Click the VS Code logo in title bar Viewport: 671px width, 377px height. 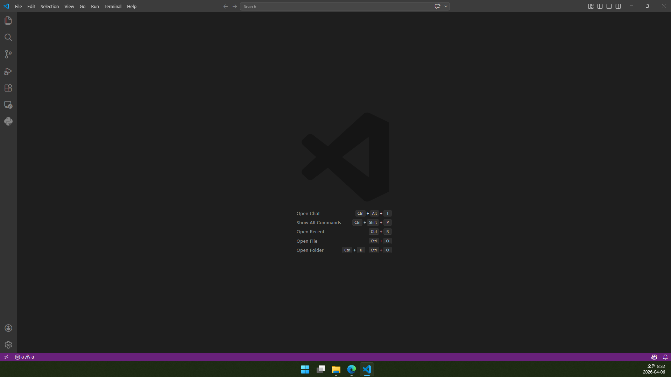click(x=6, y=6)
